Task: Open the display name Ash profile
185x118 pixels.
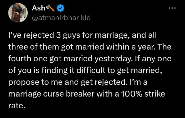Action: tap(38, 8)
